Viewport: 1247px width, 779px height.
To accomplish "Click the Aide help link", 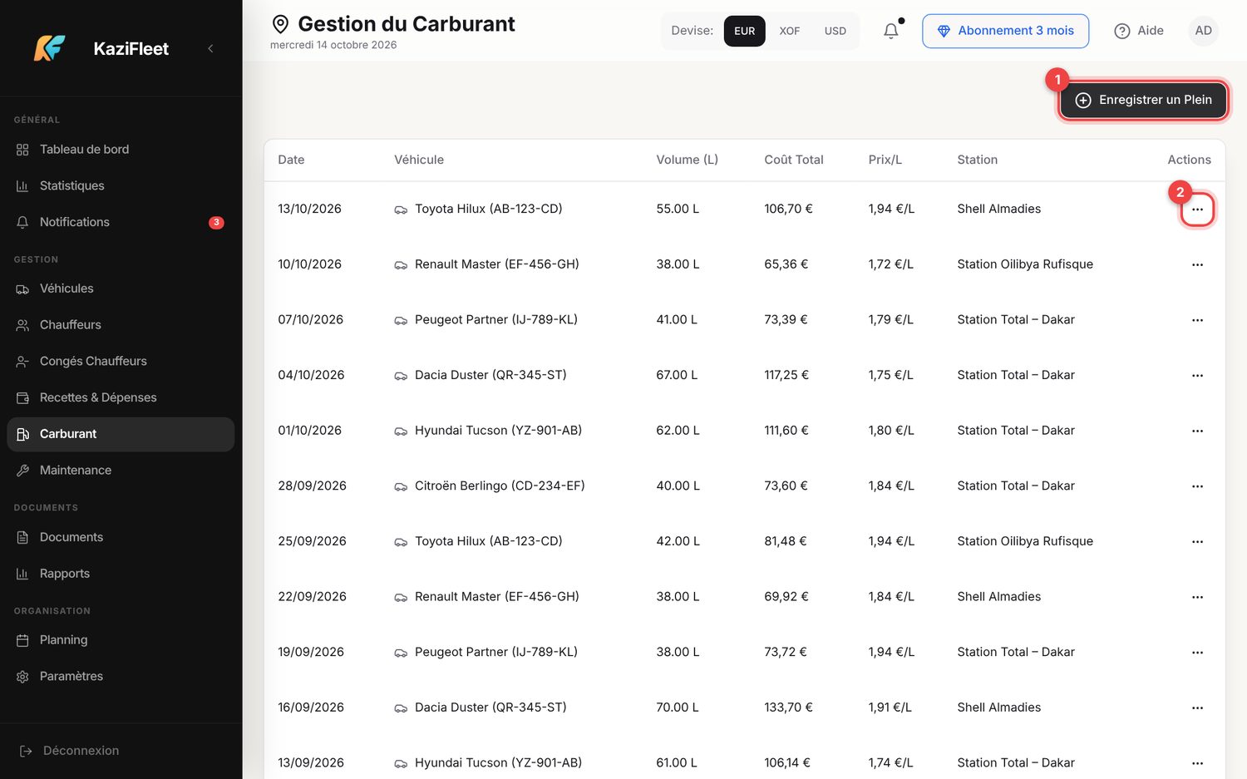I will click(1139, 31).
